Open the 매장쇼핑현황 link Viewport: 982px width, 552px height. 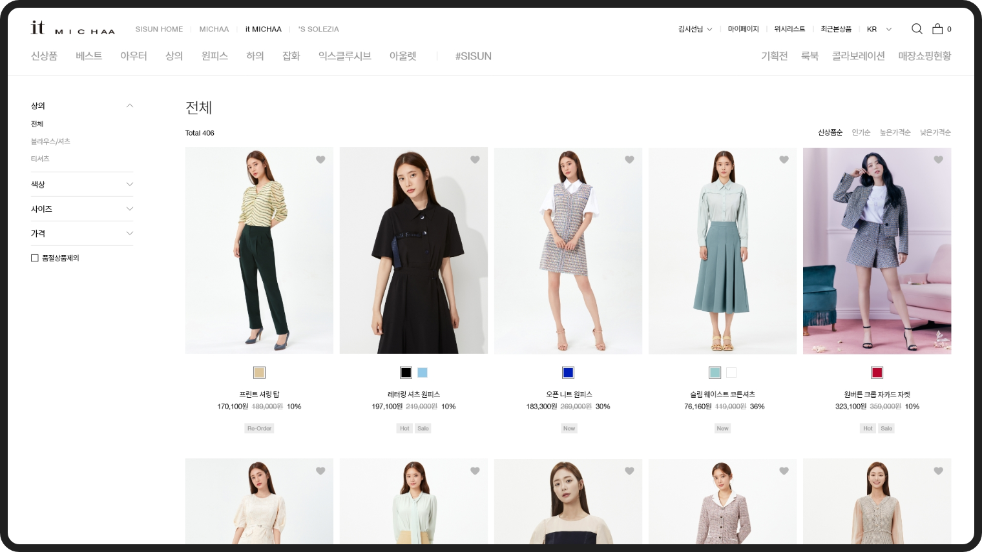(x=925, y=56)
